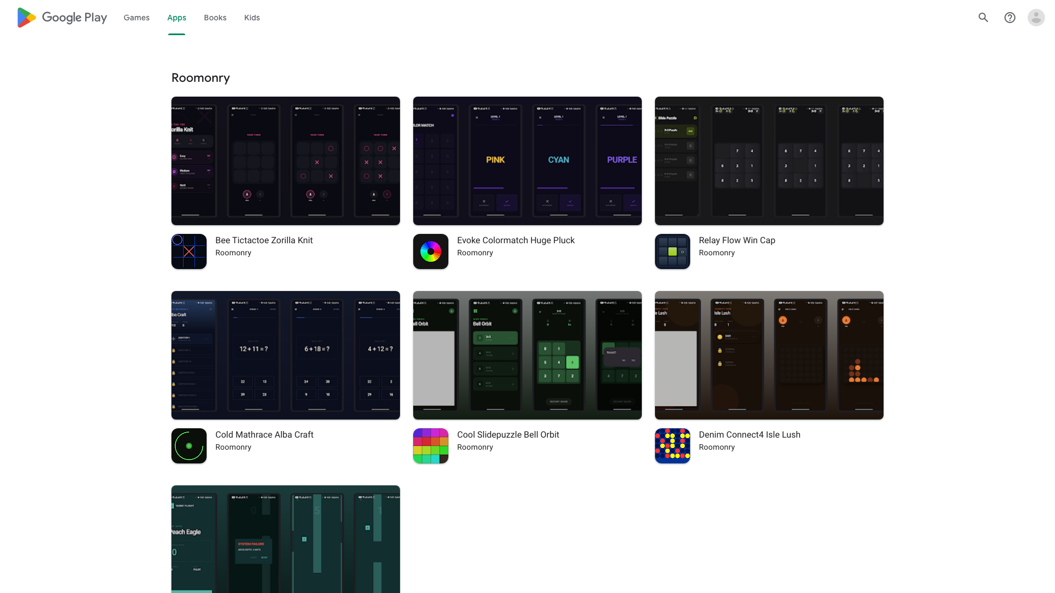View Bee Tictactoe screenshot banner
1055x593 pixels.
[286, 161]
